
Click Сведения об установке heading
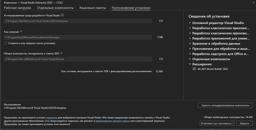point(209,16)
